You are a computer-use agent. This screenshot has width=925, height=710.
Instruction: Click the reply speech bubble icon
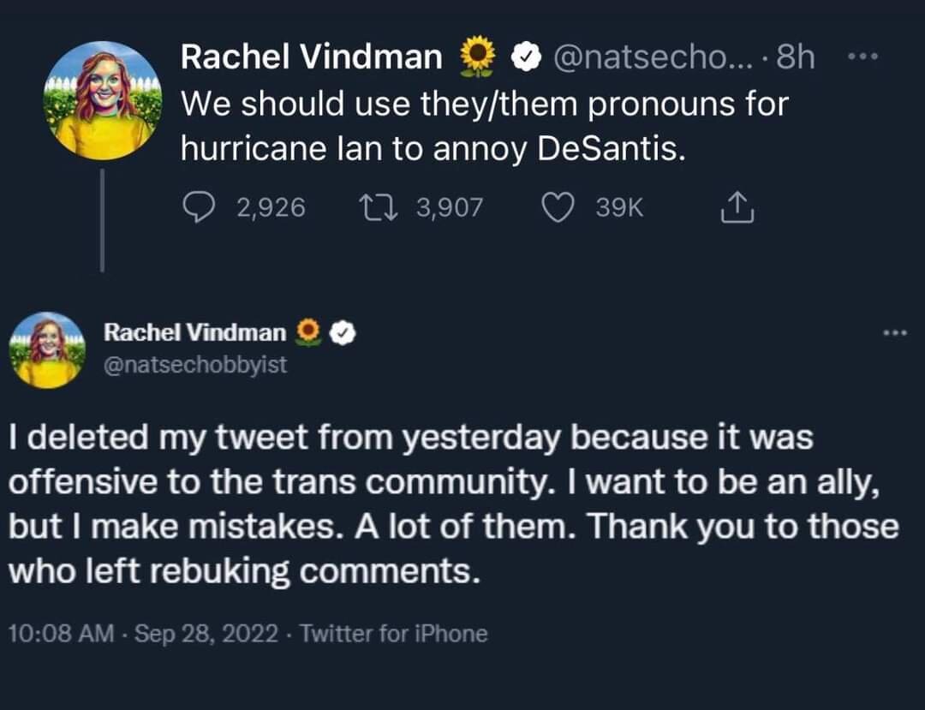click(x=198, y=207)
